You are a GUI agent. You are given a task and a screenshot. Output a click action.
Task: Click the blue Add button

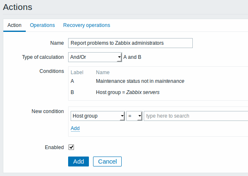coord(79,162)
